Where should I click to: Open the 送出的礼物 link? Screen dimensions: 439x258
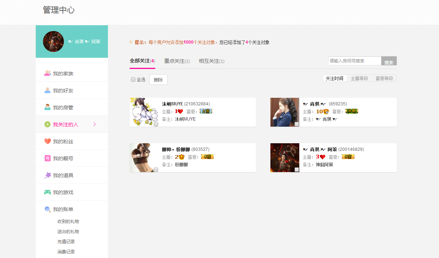(x=68, y=232)
